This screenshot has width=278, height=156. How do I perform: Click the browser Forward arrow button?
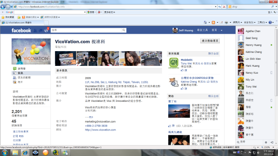click(8, 7)
